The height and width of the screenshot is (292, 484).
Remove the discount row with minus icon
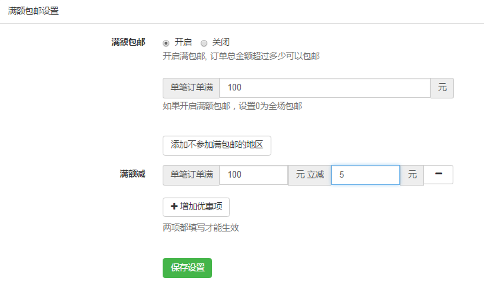click(x=438, y=175)
